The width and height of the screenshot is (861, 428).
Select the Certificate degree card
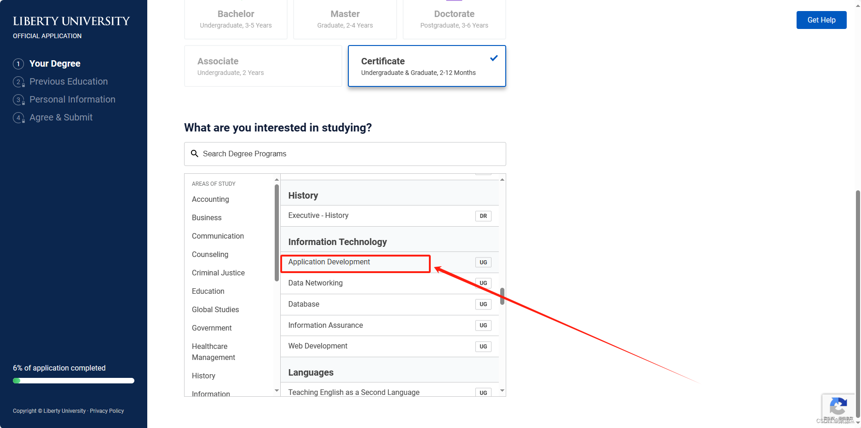pos(427,66)
